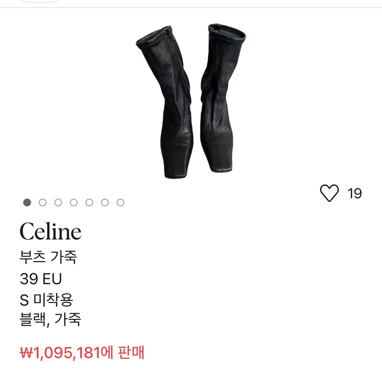
Task: Click the 블랙 color word
Action: click(x=33, y=319)
